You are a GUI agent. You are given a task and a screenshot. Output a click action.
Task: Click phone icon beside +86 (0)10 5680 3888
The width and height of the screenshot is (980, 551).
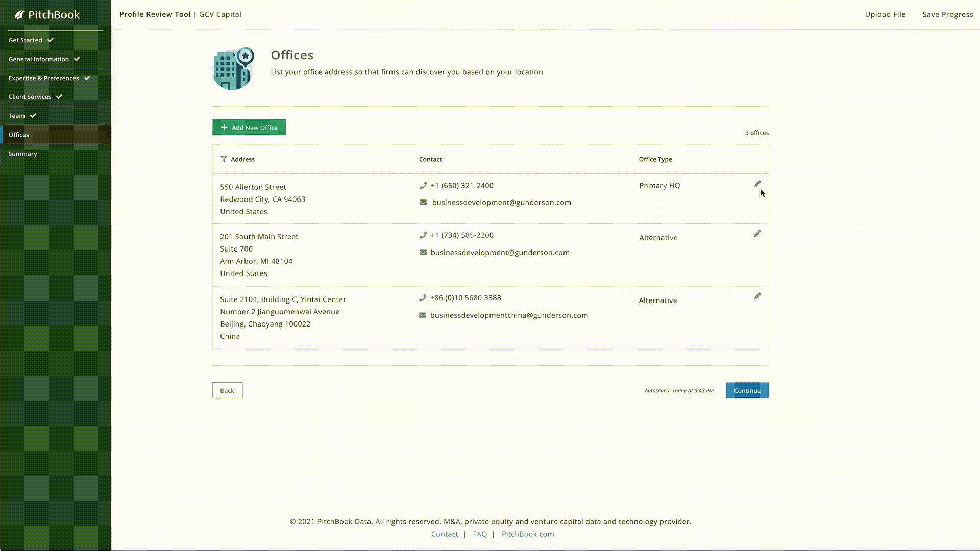click(422, 298)
